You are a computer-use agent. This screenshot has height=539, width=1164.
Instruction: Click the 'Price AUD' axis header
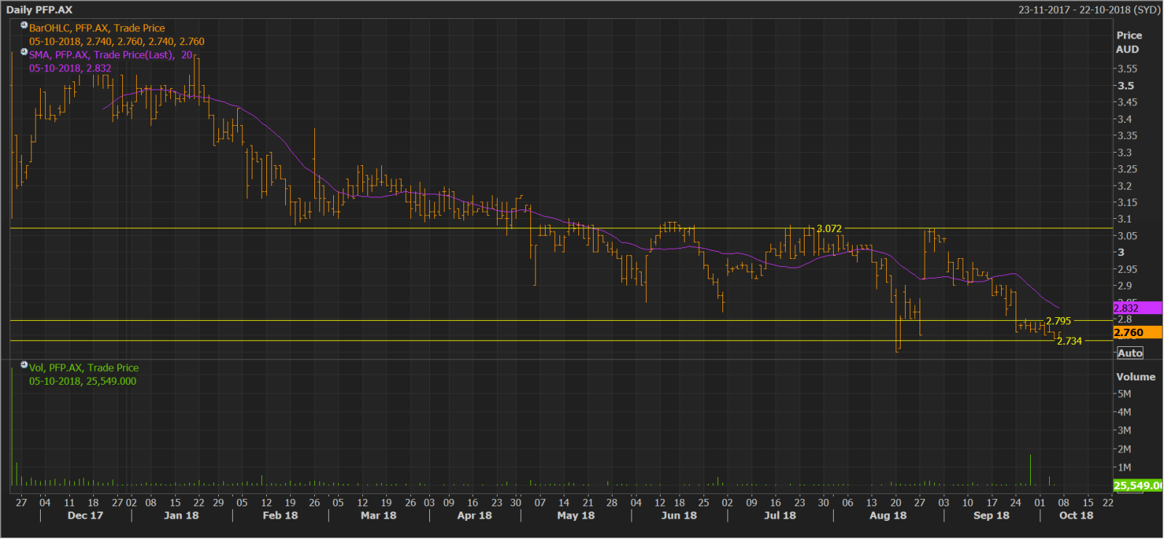coord(1128,42)
